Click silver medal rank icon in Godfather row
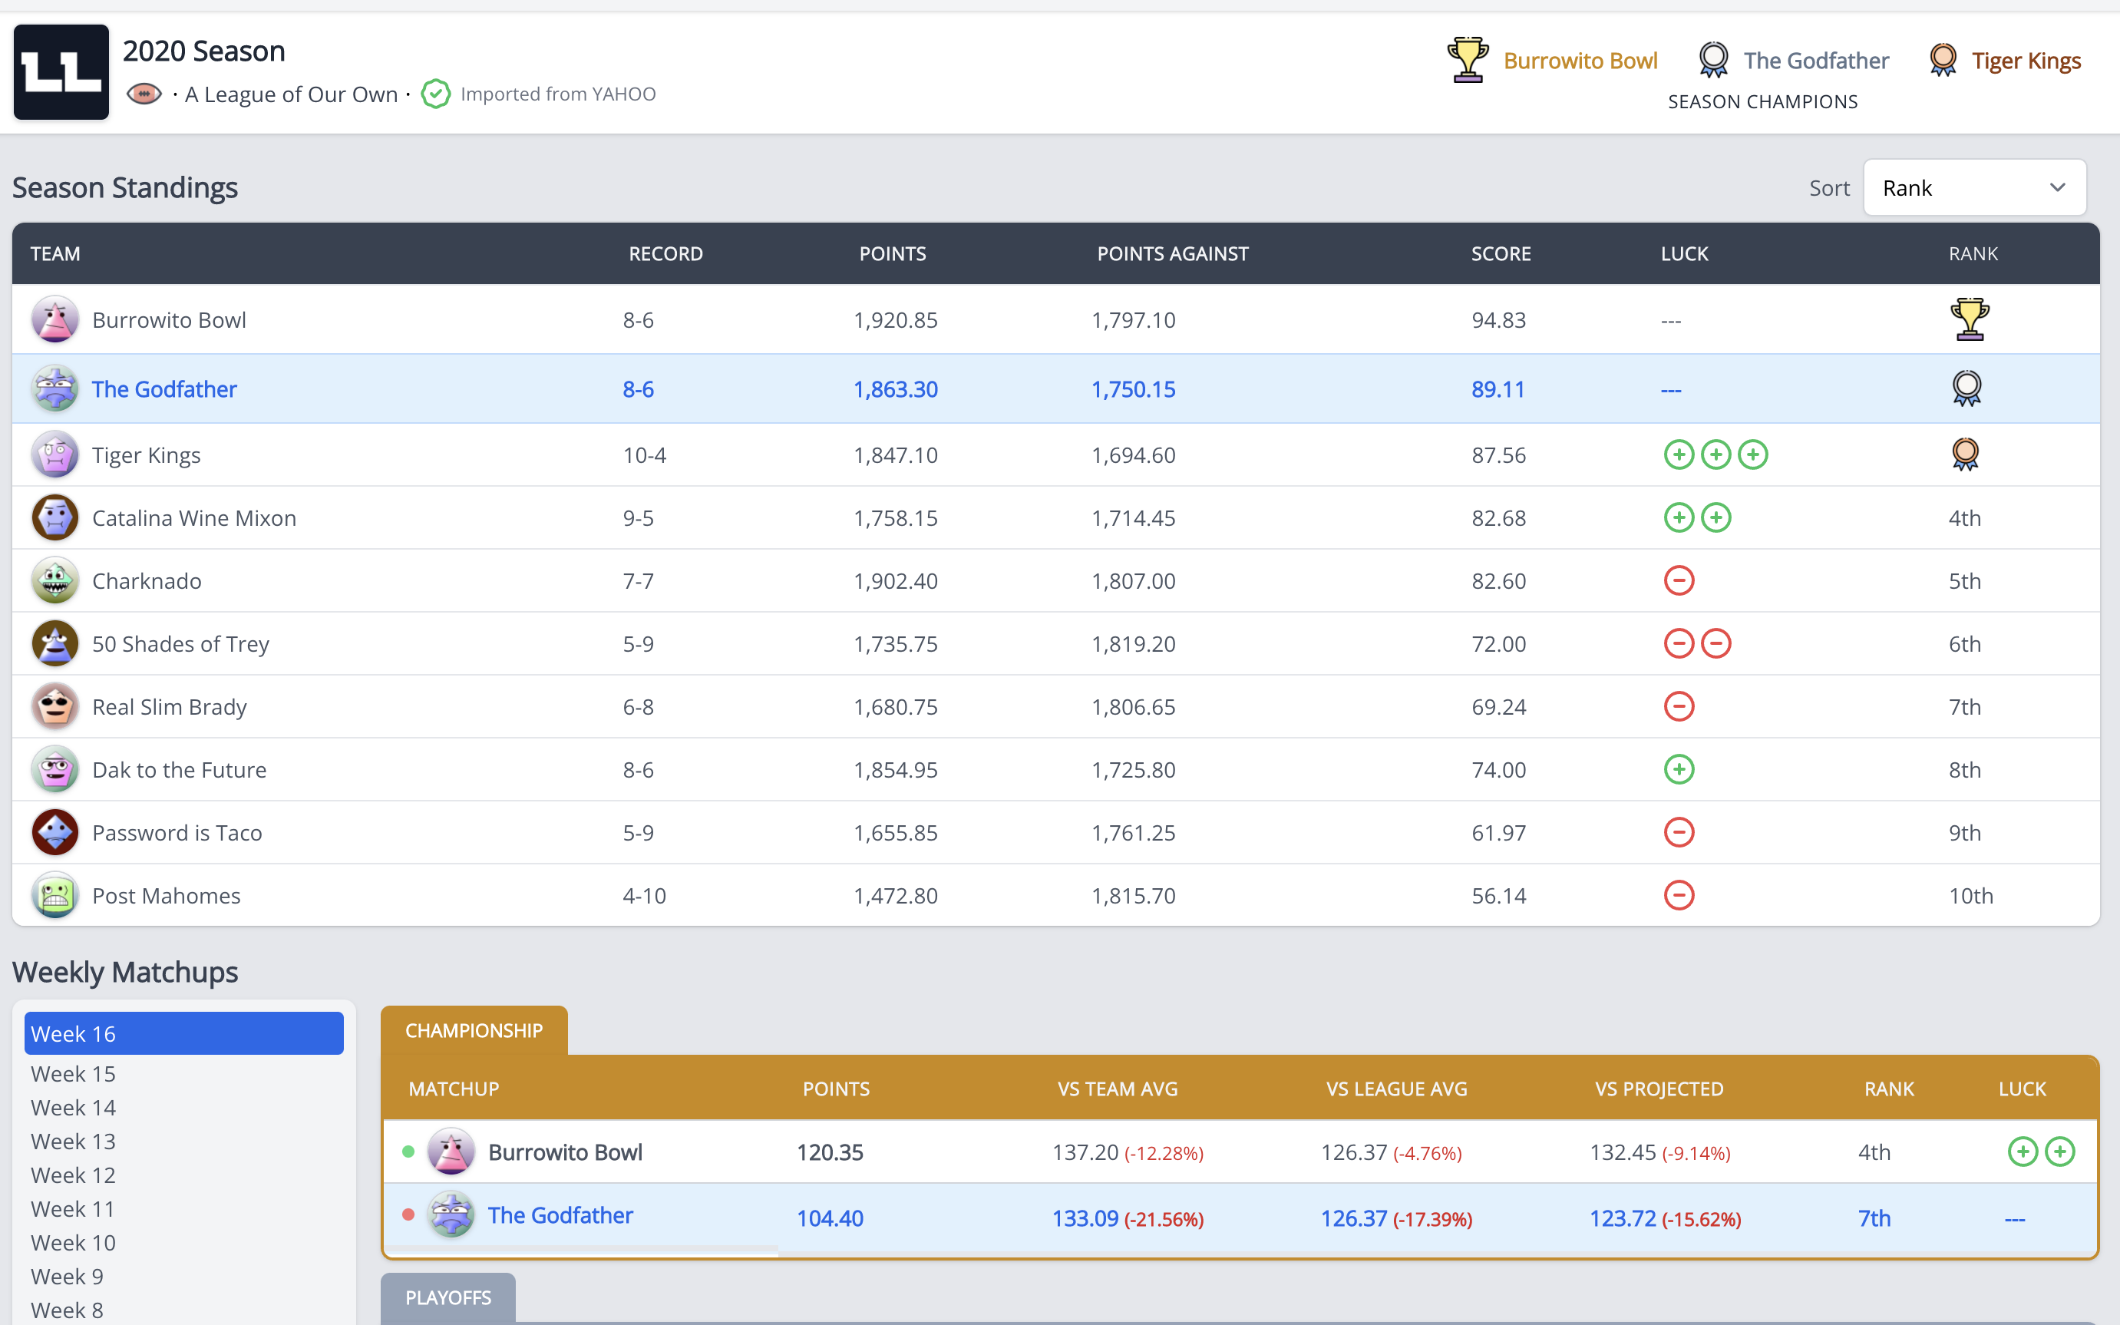This screenshot has width=2120, height=1325. coord(1966,388)
